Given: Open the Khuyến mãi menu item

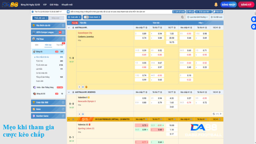Looking at the screenshot, I should [67, 5].
